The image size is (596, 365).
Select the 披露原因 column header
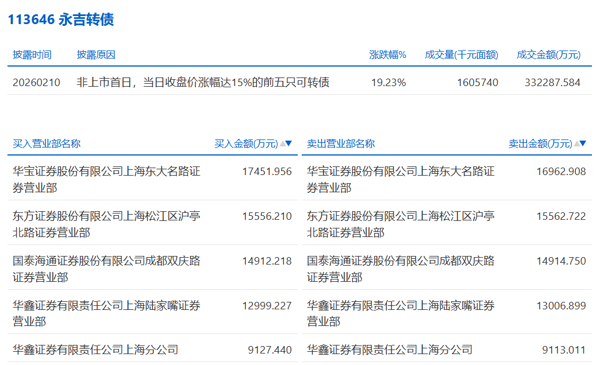tap(96, 55)
